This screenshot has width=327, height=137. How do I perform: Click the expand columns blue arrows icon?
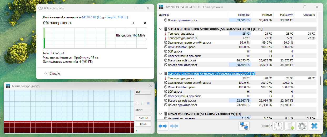(x=163, y=126)
